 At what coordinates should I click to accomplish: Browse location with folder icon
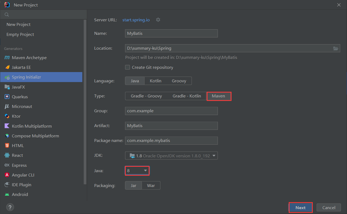tap(336, 48)
